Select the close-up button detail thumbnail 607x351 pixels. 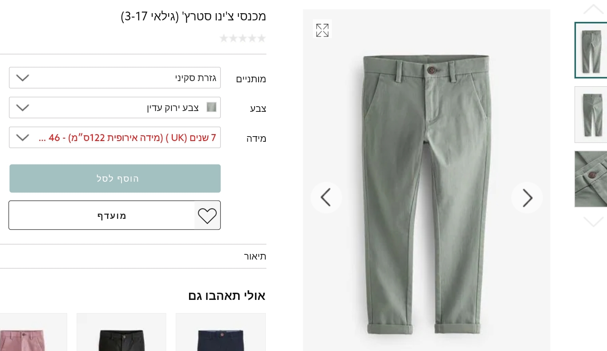(591, 179)
